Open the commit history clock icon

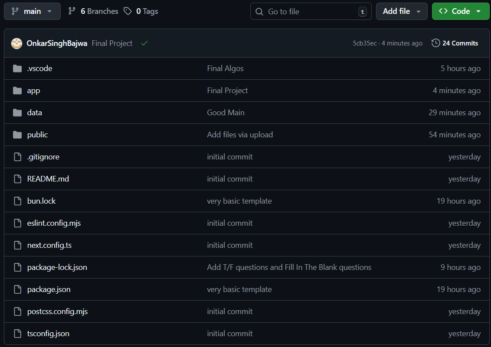[x=435, y=43]
